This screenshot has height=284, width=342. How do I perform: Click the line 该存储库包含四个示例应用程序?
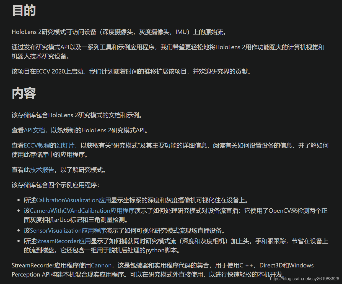56,185
